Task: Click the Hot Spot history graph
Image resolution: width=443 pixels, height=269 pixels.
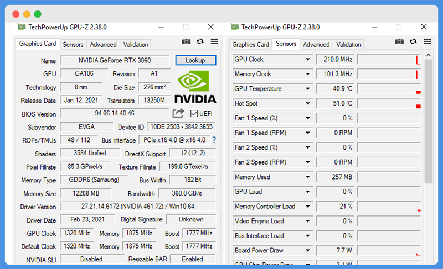Action: 389,103
